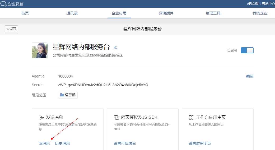The width and height of the screenshot is (275, 150).
Task: Click the 网页授权及JS-SDK icon
Action: [x=116, y=117]
